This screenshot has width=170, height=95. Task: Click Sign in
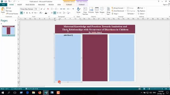[165, 4]
